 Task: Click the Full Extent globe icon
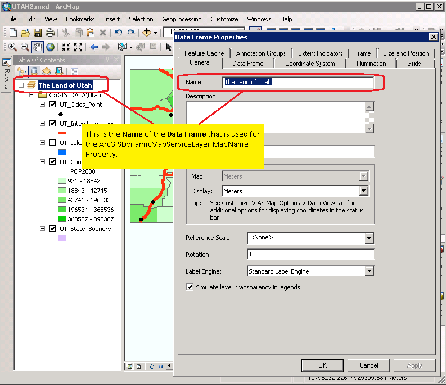pos(51,47)
